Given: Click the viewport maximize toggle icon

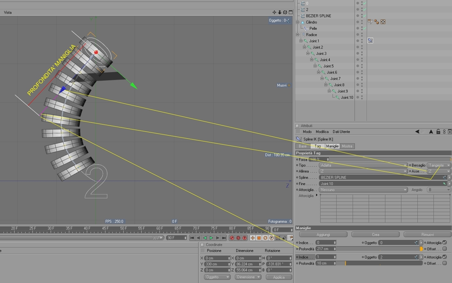Looking at the screenshot, I should 290,13.
